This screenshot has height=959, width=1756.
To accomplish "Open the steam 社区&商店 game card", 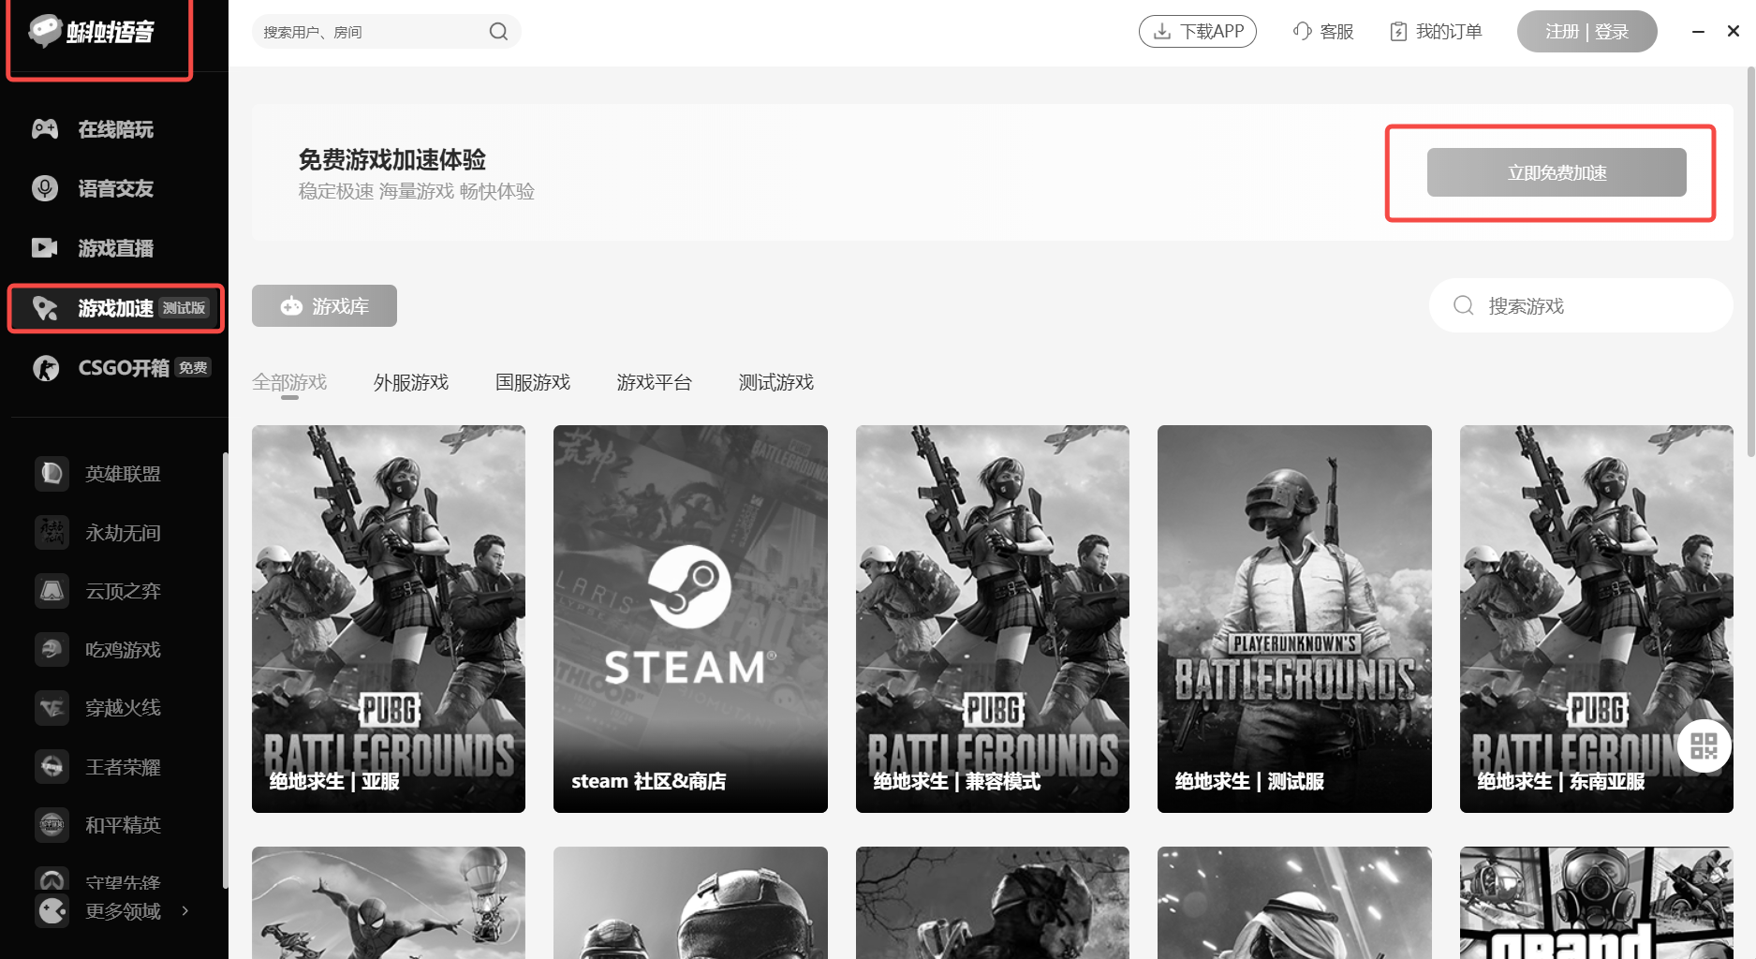I will [x=690, y=618].
